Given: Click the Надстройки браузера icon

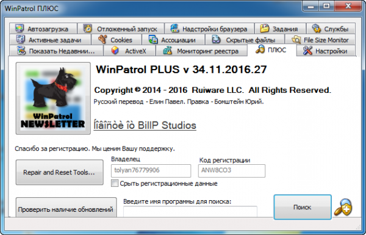Looking at the screenshot, I should [x=174, y=29].
